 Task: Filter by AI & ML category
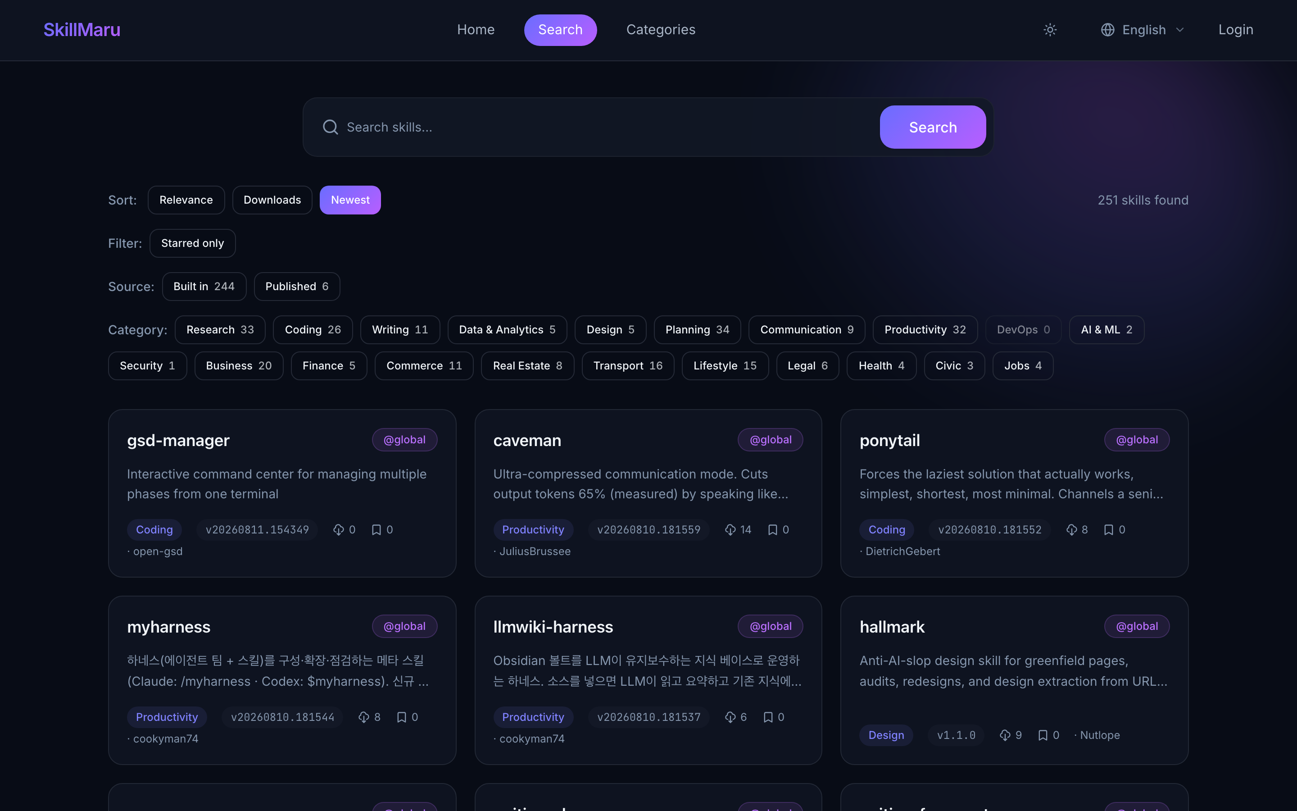point(1107,330)
